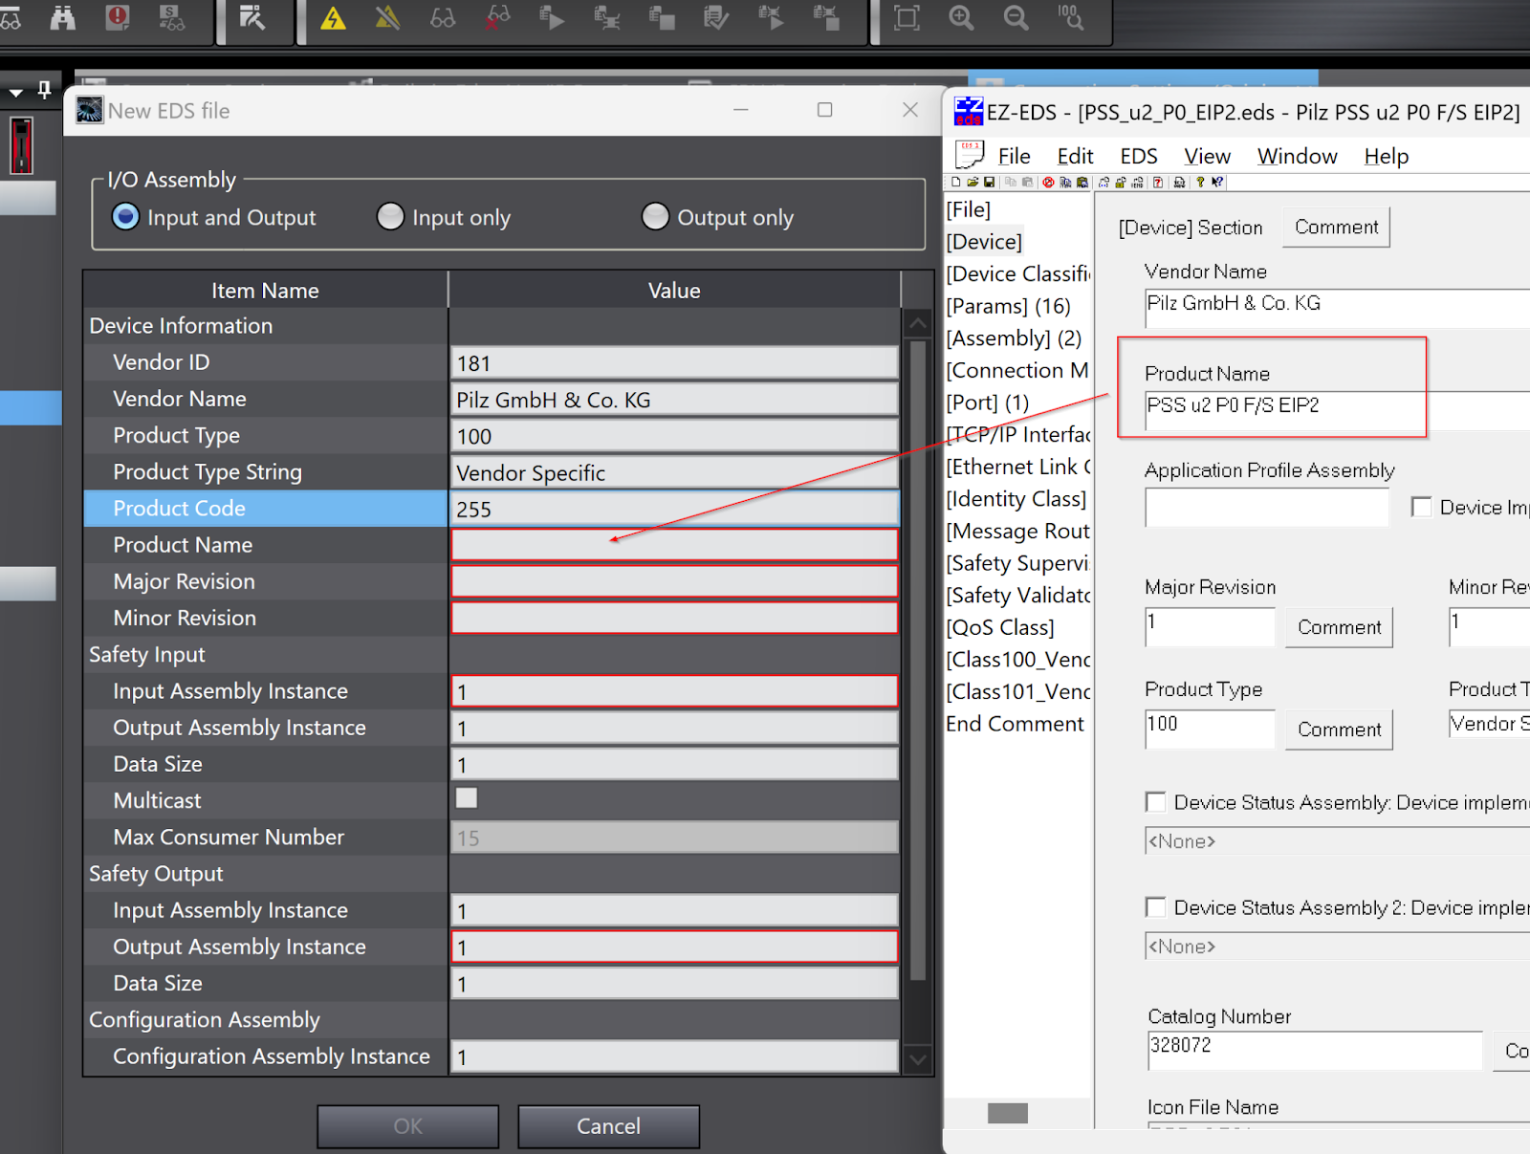Click yellow question mark help icon in EZ-EDS

click(1200, 182)
